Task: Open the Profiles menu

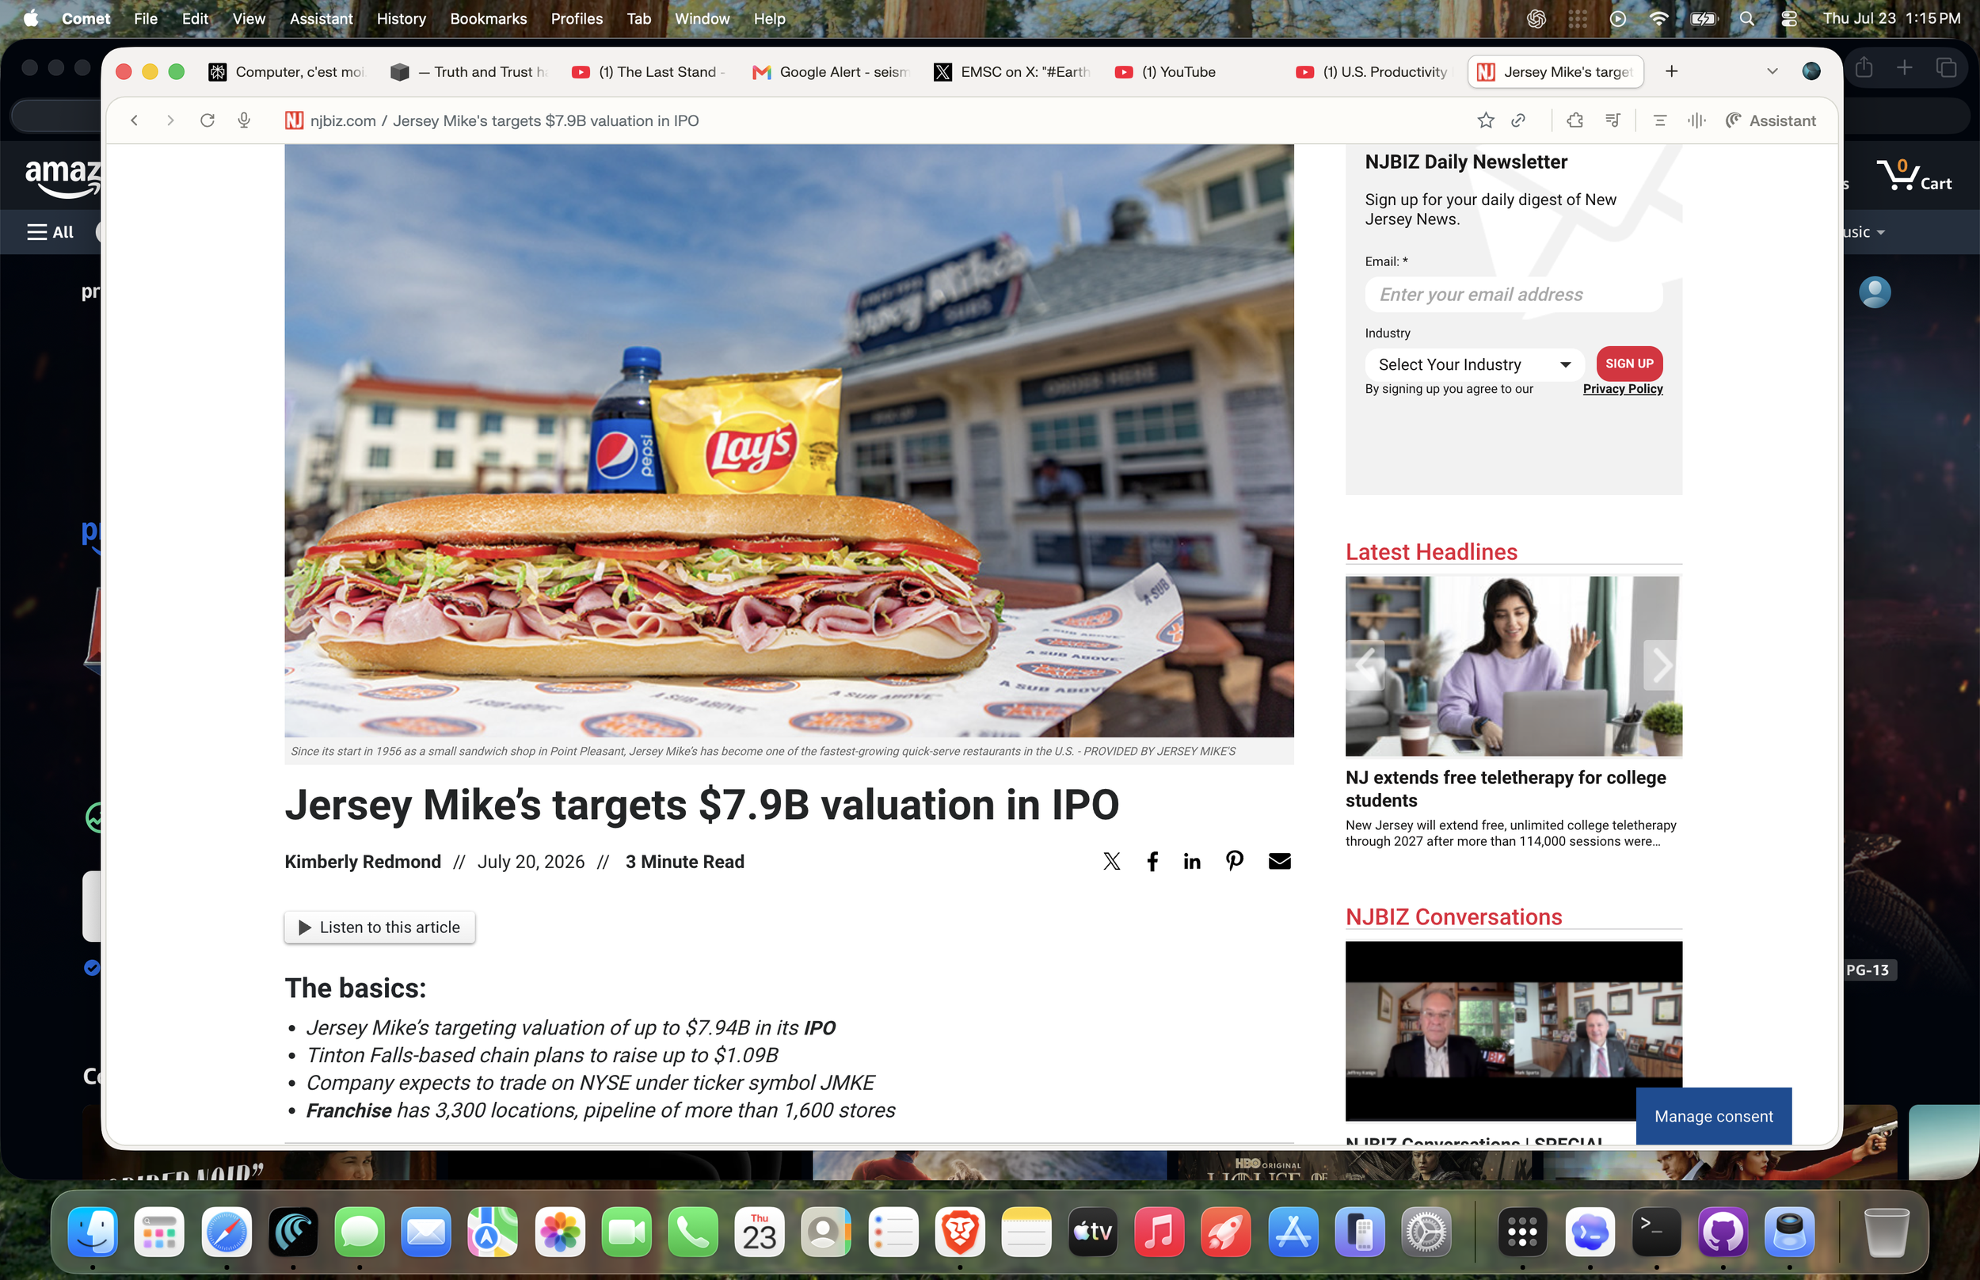Action: pos(577,18)
